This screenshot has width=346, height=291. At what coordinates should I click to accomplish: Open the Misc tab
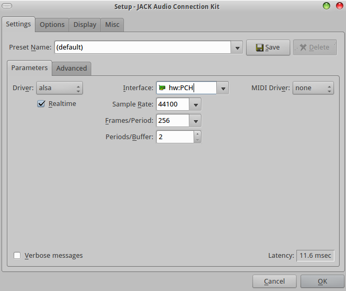112,25
